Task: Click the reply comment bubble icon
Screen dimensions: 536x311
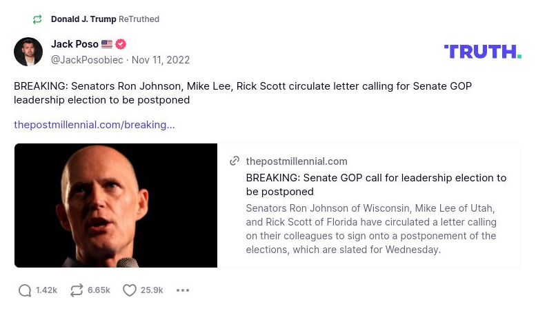Action: pos(25,290)
